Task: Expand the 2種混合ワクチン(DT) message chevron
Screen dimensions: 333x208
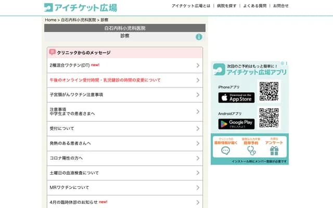Action: click(198, 66)
